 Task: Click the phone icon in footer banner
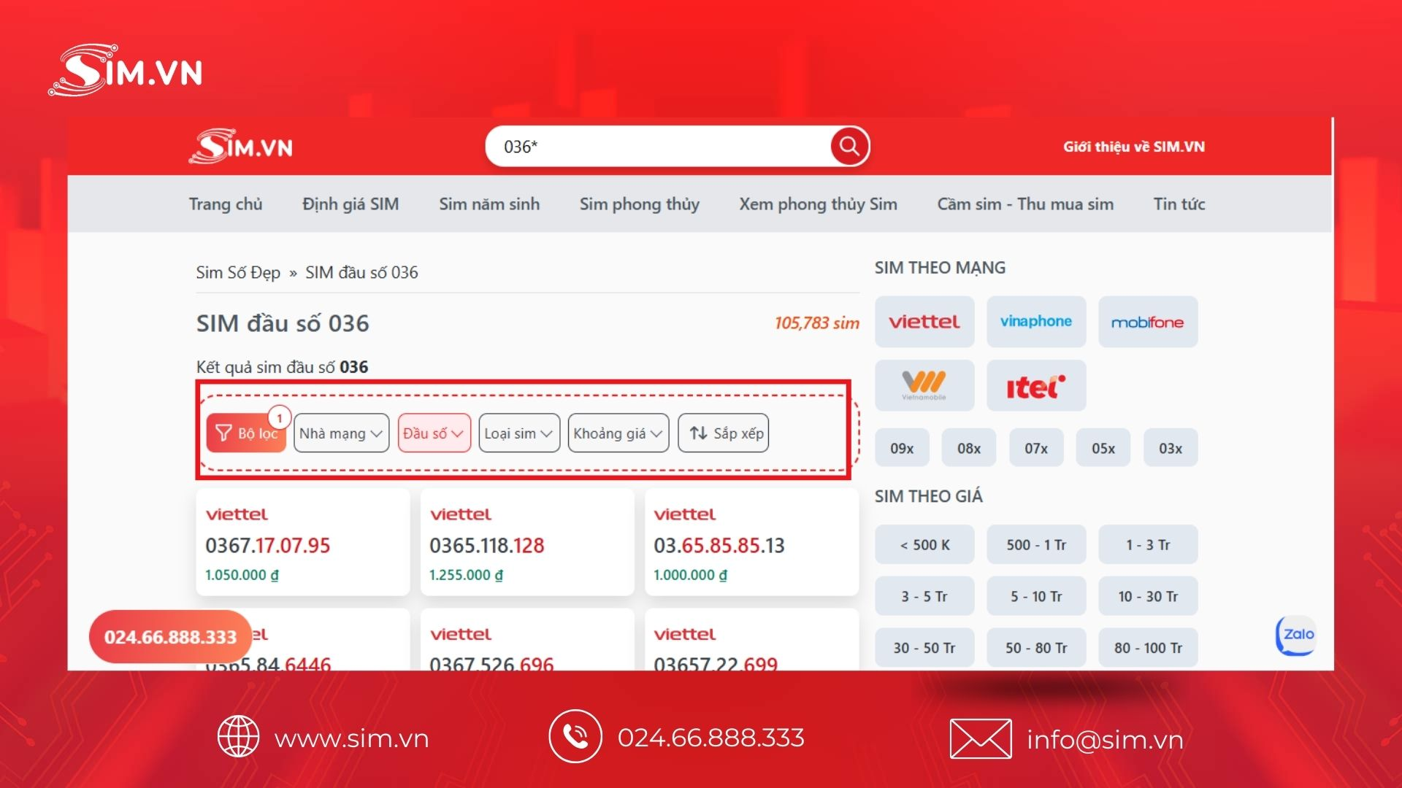pos(575,736)
